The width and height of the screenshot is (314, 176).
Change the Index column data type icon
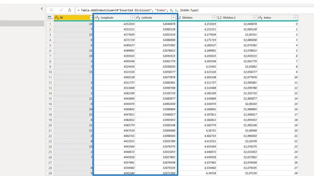(x=260, y=18)
